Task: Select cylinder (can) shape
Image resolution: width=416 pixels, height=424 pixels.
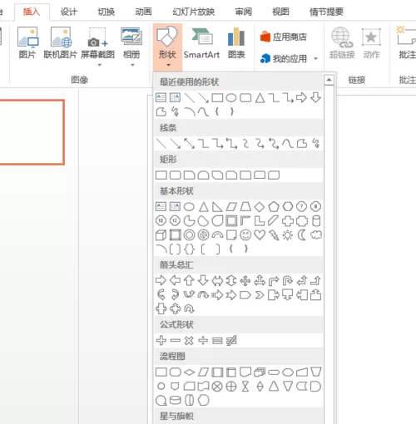Action: (x=316, y=221)
